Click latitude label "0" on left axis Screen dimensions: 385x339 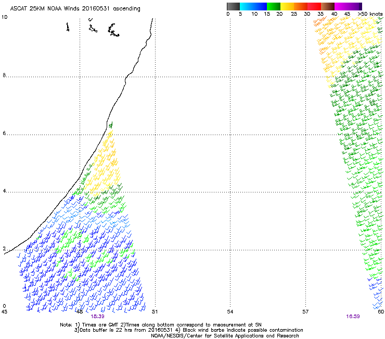click(4, 306)
